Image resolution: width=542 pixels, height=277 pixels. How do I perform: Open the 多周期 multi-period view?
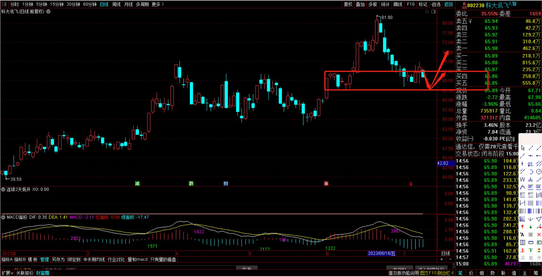coord(142,4)
